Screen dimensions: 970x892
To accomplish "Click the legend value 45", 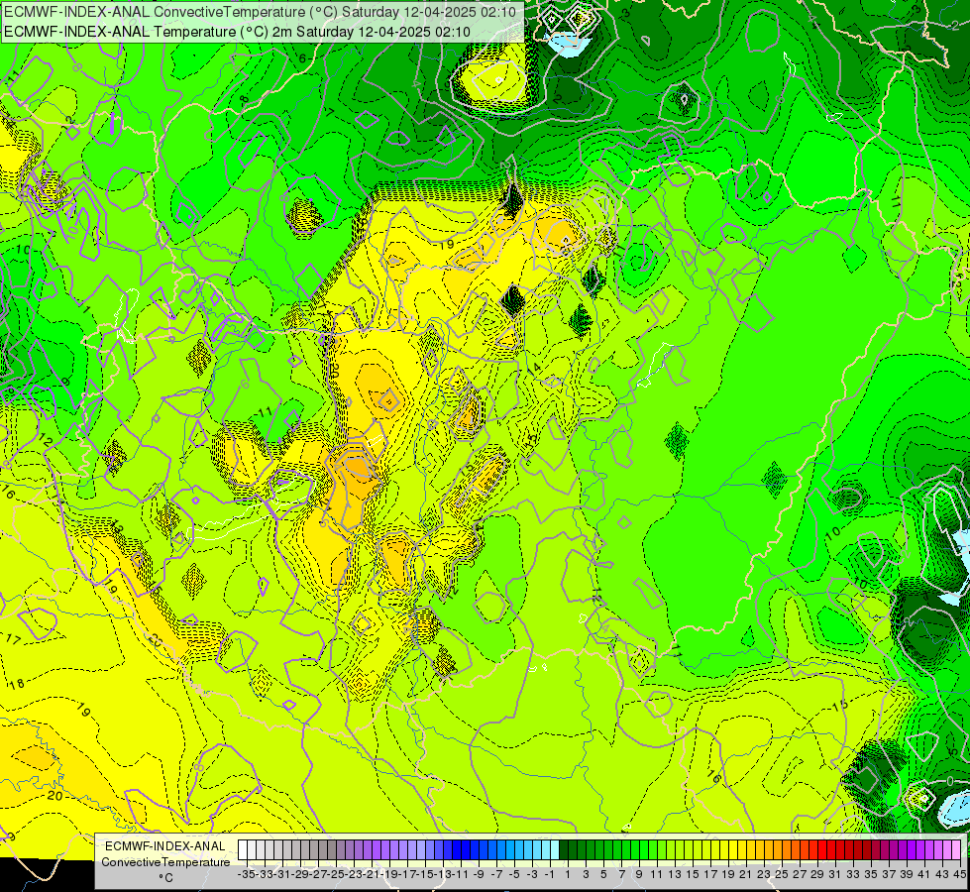I will point(959,874).
